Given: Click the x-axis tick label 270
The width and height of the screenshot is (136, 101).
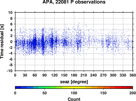Looking at the screenshot, I should click(103, 75).
